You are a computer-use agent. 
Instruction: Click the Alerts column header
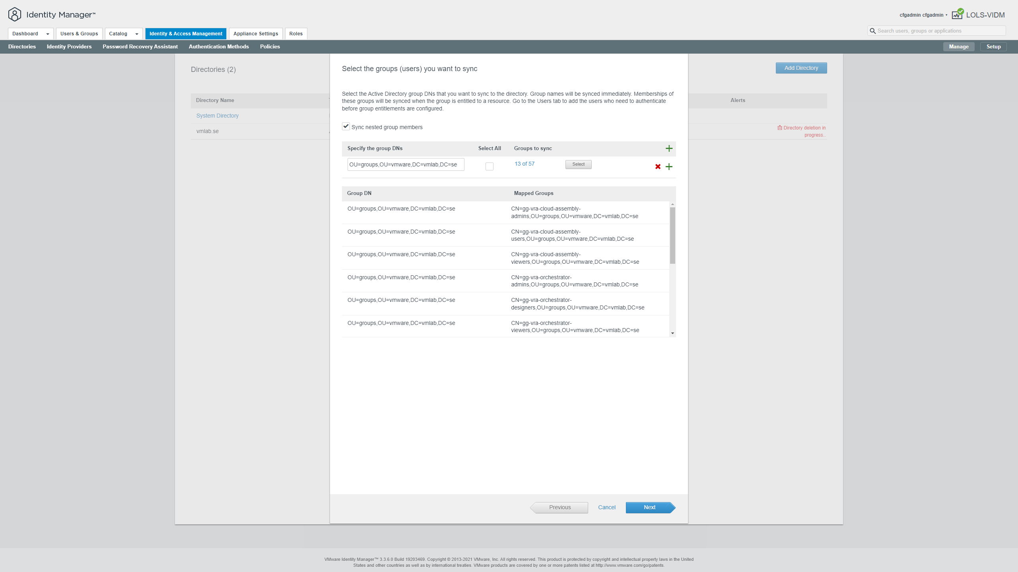point(738,100)
